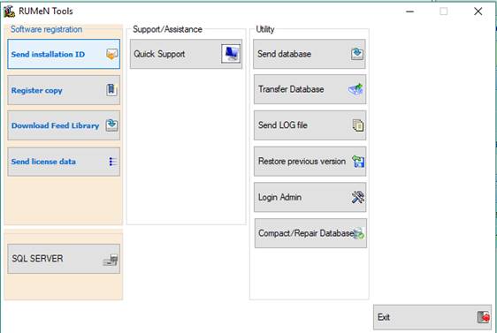Screen dimensions: 497x333
Task: Click the floppy icon on Restore previous version
Action: 358,161
